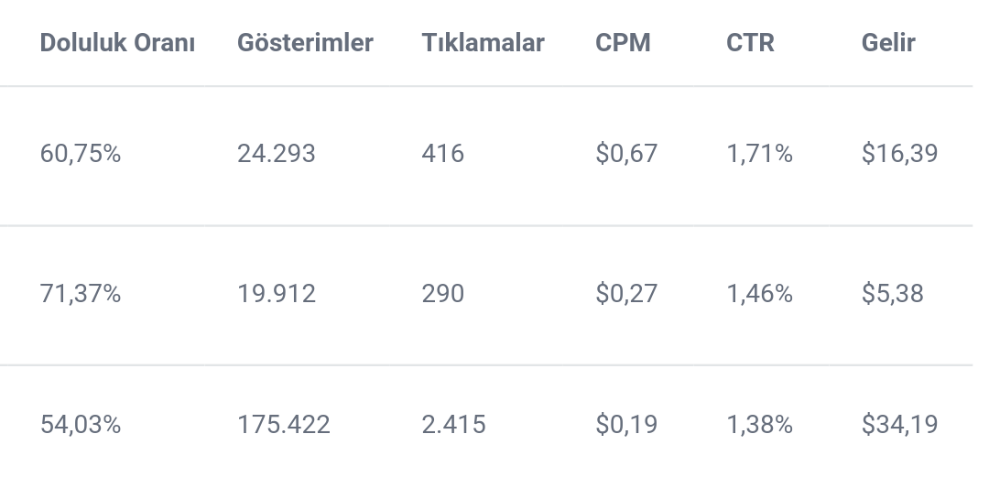
Task: Click the 2.415 clicks cell
Action: tap(453, 425)
